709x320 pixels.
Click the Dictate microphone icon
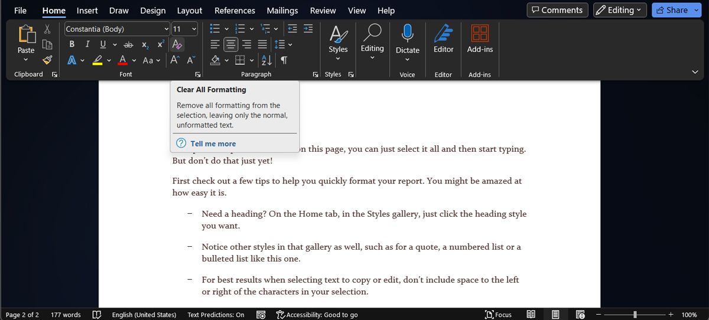point(407,33)
